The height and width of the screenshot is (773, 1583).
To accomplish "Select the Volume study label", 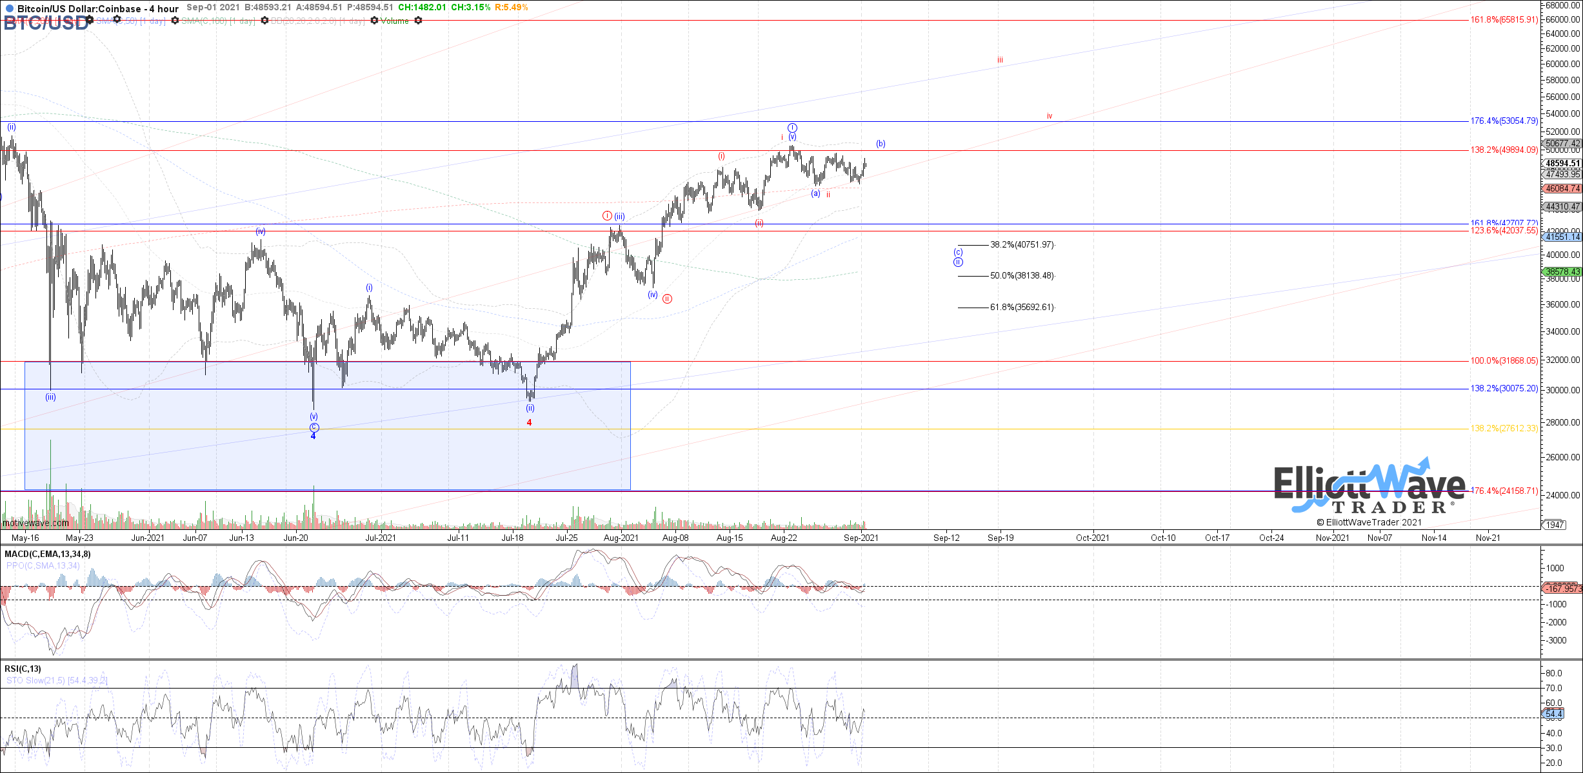I will (x=394, y=21).
